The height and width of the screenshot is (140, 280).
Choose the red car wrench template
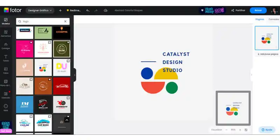[62, 86]
